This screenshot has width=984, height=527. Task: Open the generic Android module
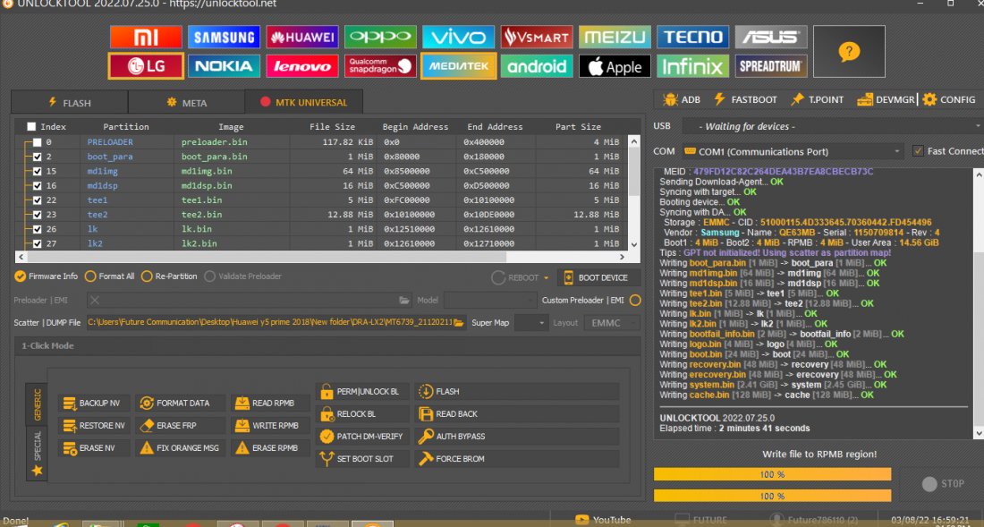tap(537, 66)
